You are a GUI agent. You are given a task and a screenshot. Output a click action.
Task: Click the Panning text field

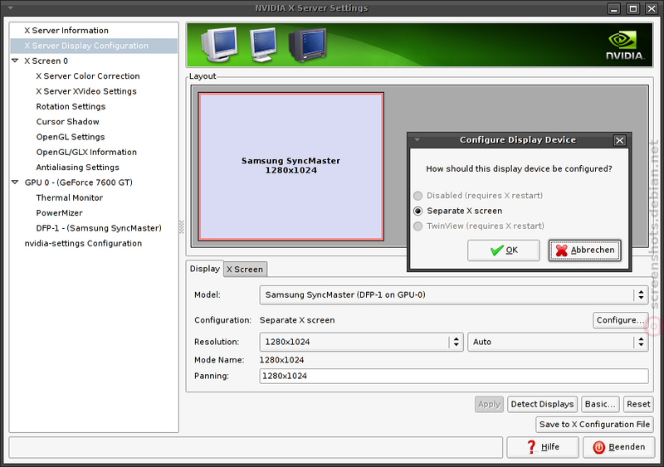[453, 376]
